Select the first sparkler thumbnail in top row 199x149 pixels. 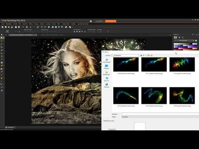tap(126, 65)
